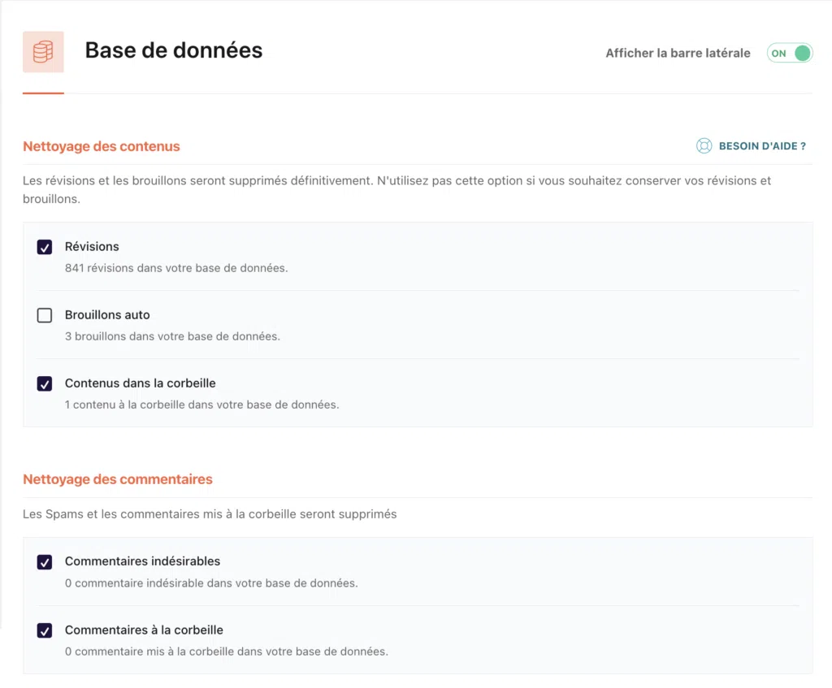Click the Base de données page title

[174, 50]
